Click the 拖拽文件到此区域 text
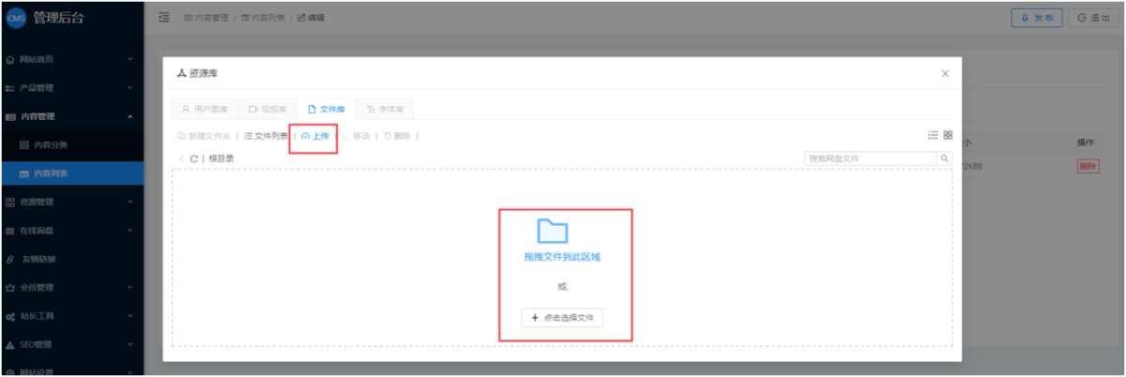This screenshot has width=1126, height=377. [x=562, y=256]
